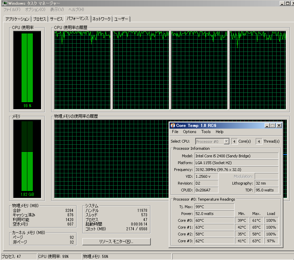The image size is (294, 260).
Task: Close the Core Temp window
Action: [279, 126]
